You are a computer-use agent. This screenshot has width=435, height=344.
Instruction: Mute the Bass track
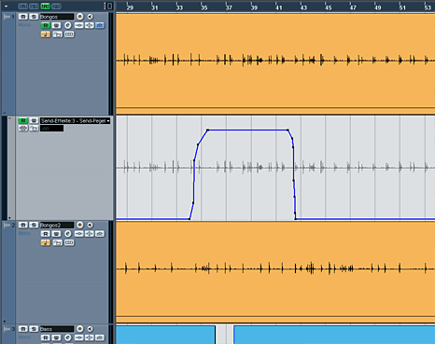click(x=23, y=329)
